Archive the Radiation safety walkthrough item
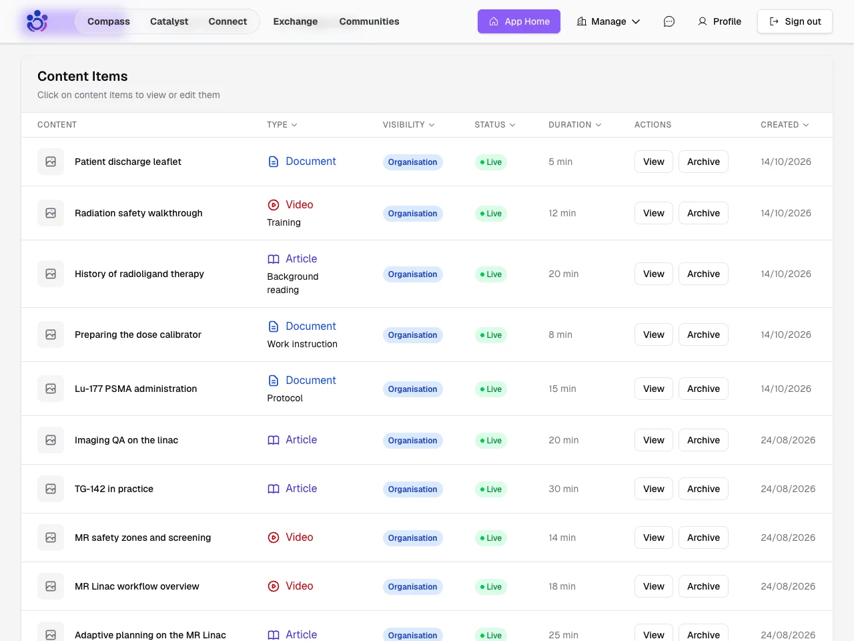The height and width of the screenshot is (641, 854). (x=703, y=213)
